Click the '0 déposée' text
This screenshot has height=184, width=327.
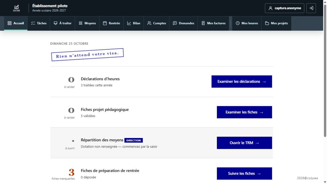[x=88, y=177]
